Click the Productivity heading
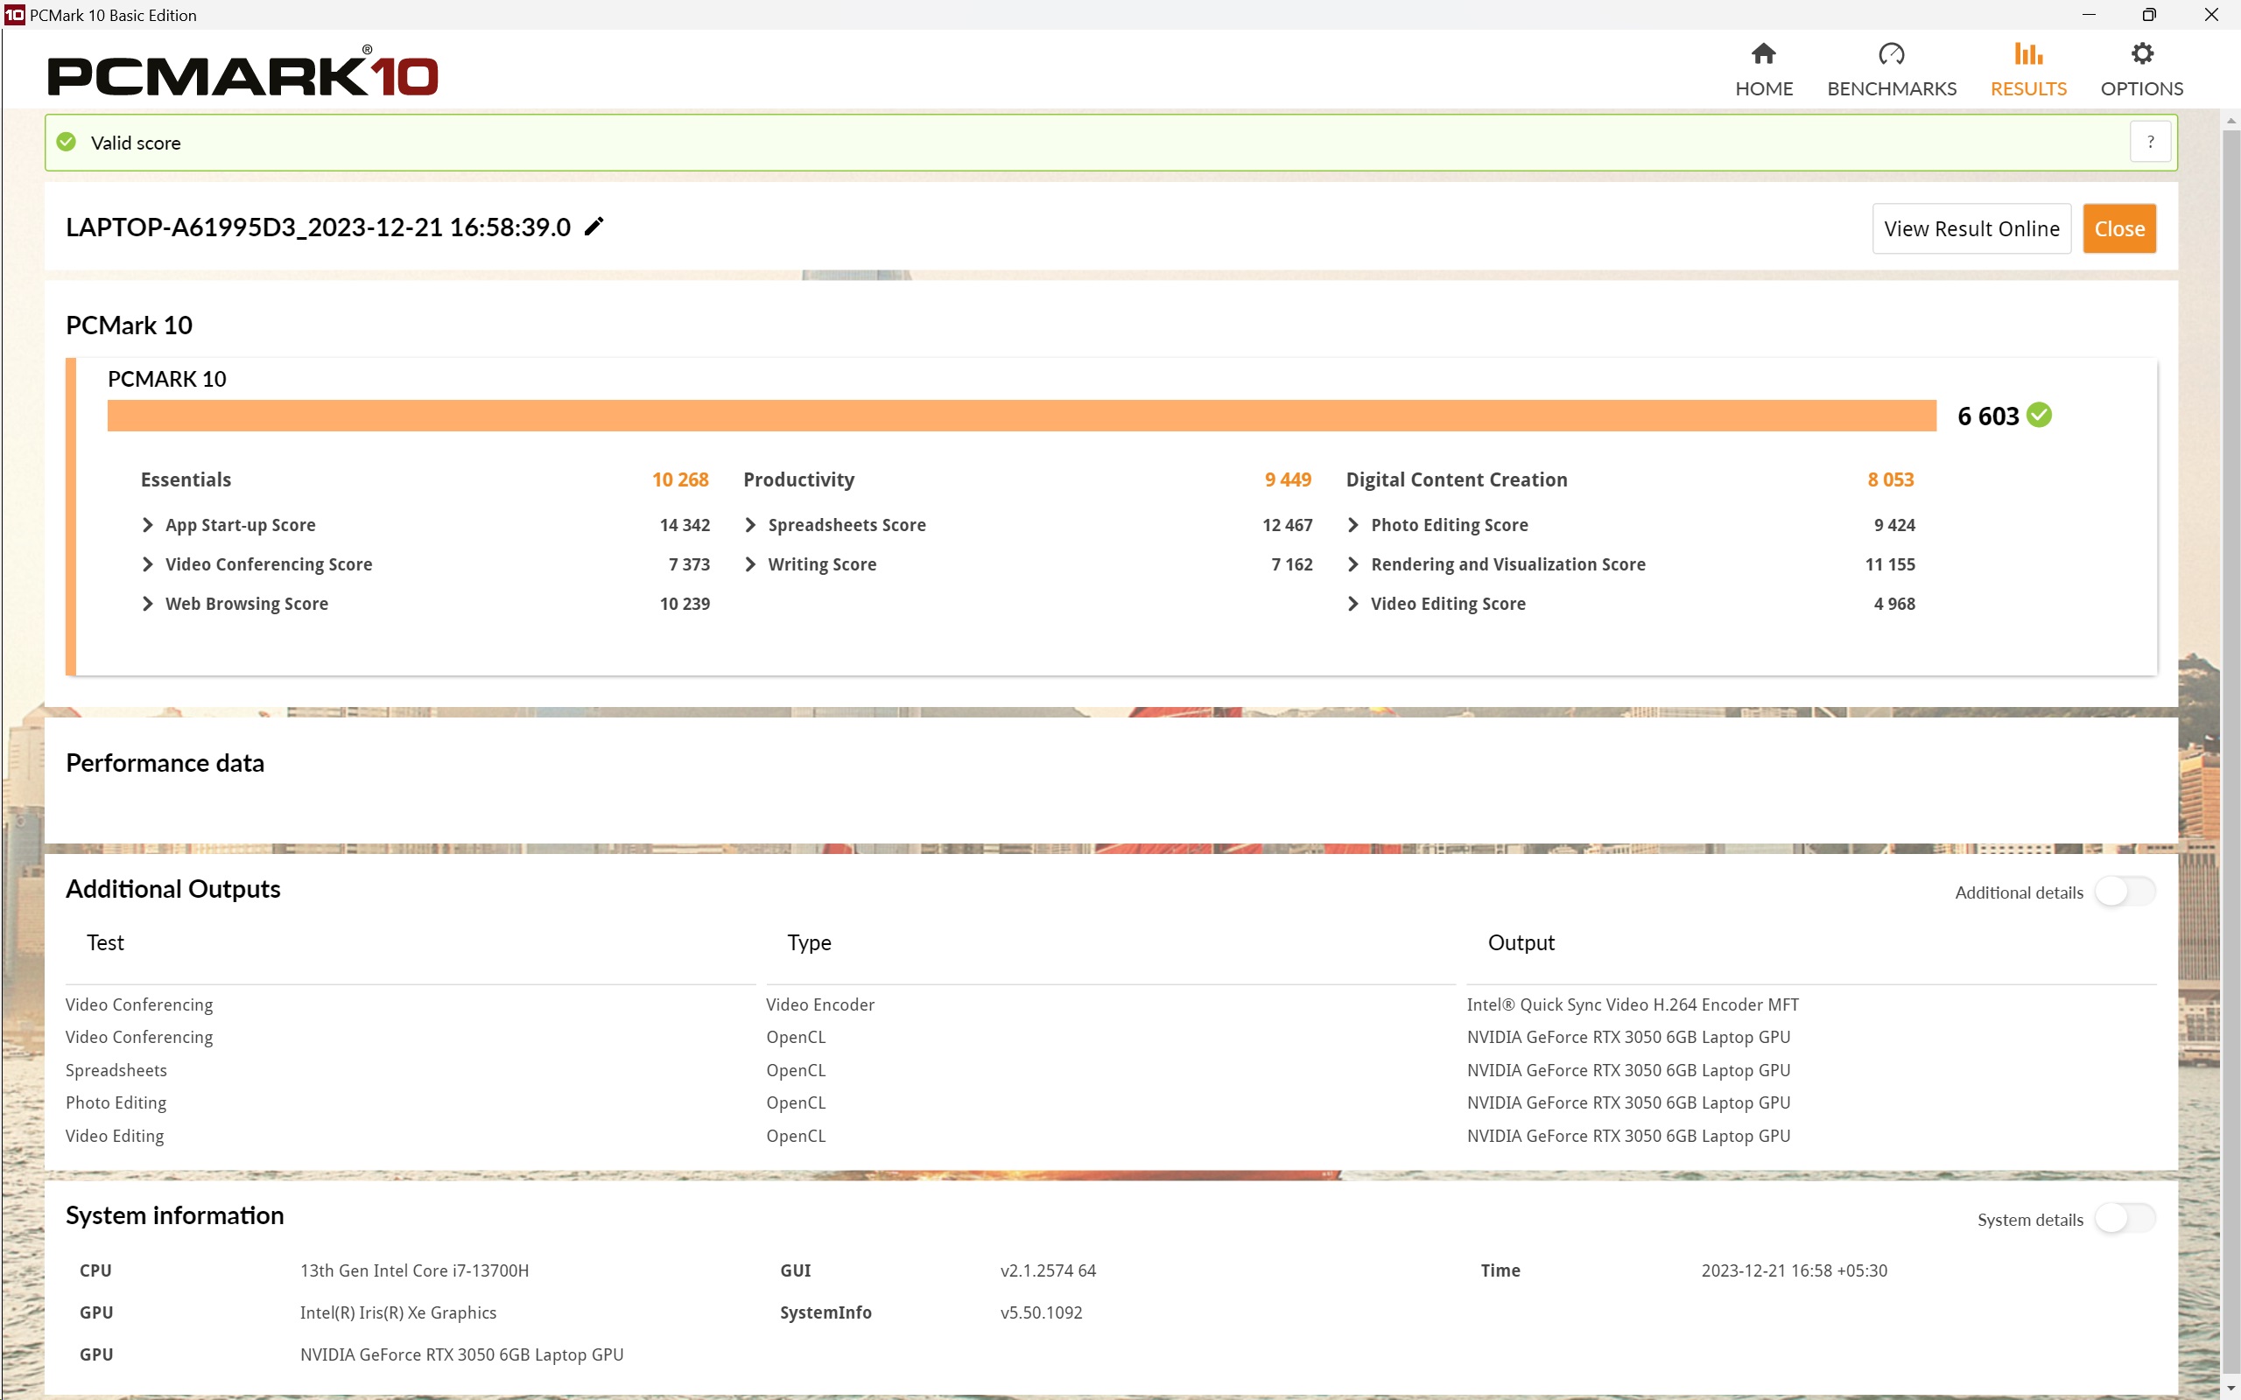This screenshot has width=2241, height=1400. click(x=798, y=479)
